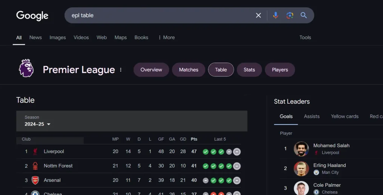The image size is (383, 195).
Task: Click Arsenal's first grey draw icon
Action: (x=206, y=180)
